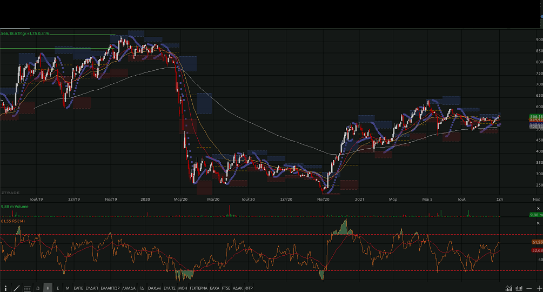The image size is (543, 292).
Task: Open the DAX.wi symbol tab
Action: [155, 288]
